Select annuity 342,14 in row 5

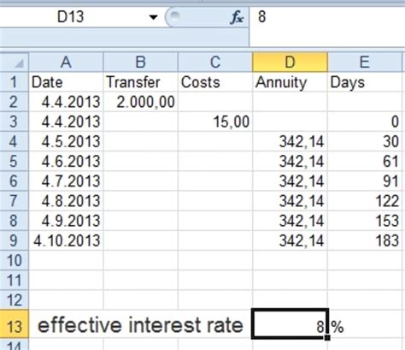tap(290, 161)
